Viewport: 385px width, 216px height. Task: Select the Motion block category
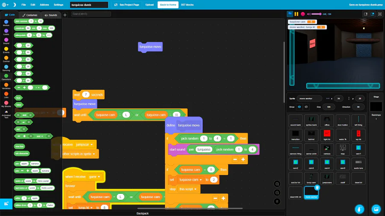click(6, 23)
